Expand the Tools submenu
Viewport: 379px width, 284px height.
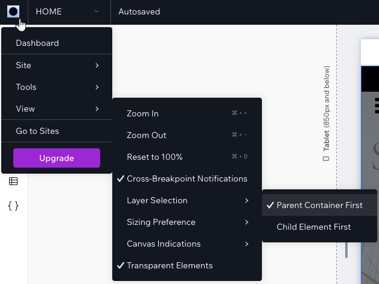[57, 87]
